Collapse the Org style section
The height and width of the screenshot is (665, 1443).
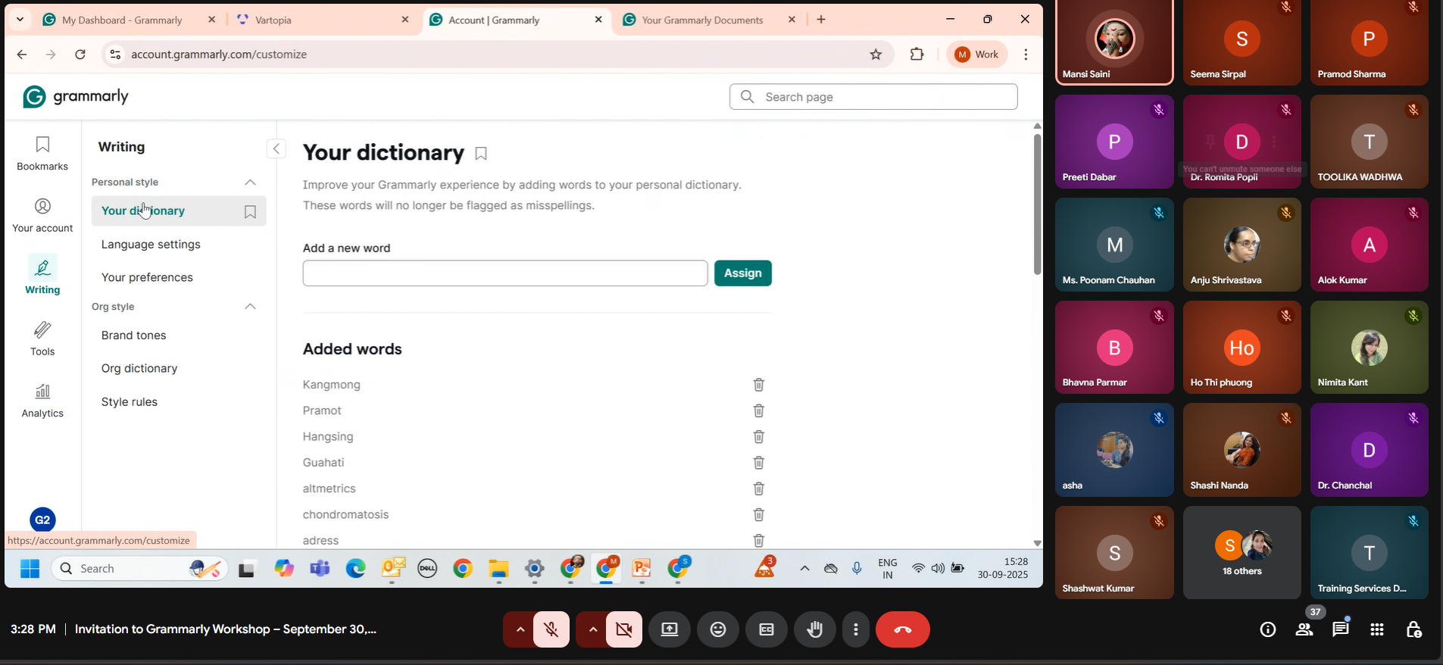250,307
